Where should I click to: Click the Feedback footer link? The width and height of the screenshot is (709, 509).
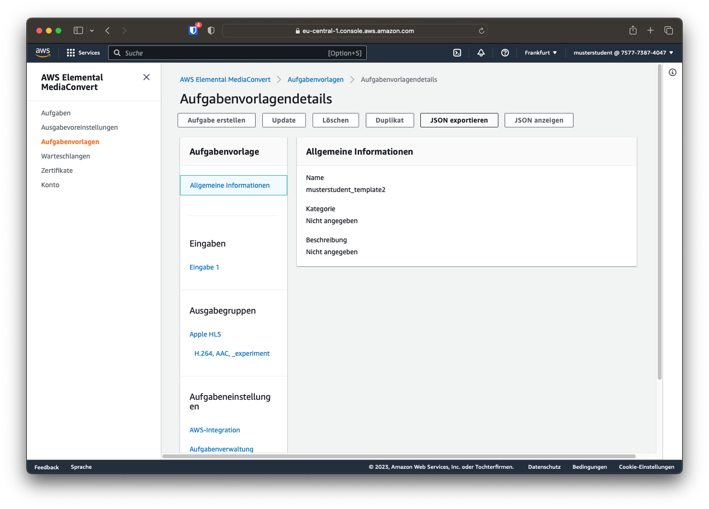[46, 467]
